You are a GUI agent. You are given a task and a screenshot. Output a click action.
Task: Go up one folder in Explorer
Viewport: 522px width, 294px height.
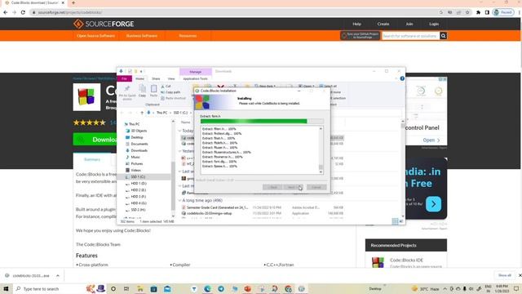click(142, 113)
